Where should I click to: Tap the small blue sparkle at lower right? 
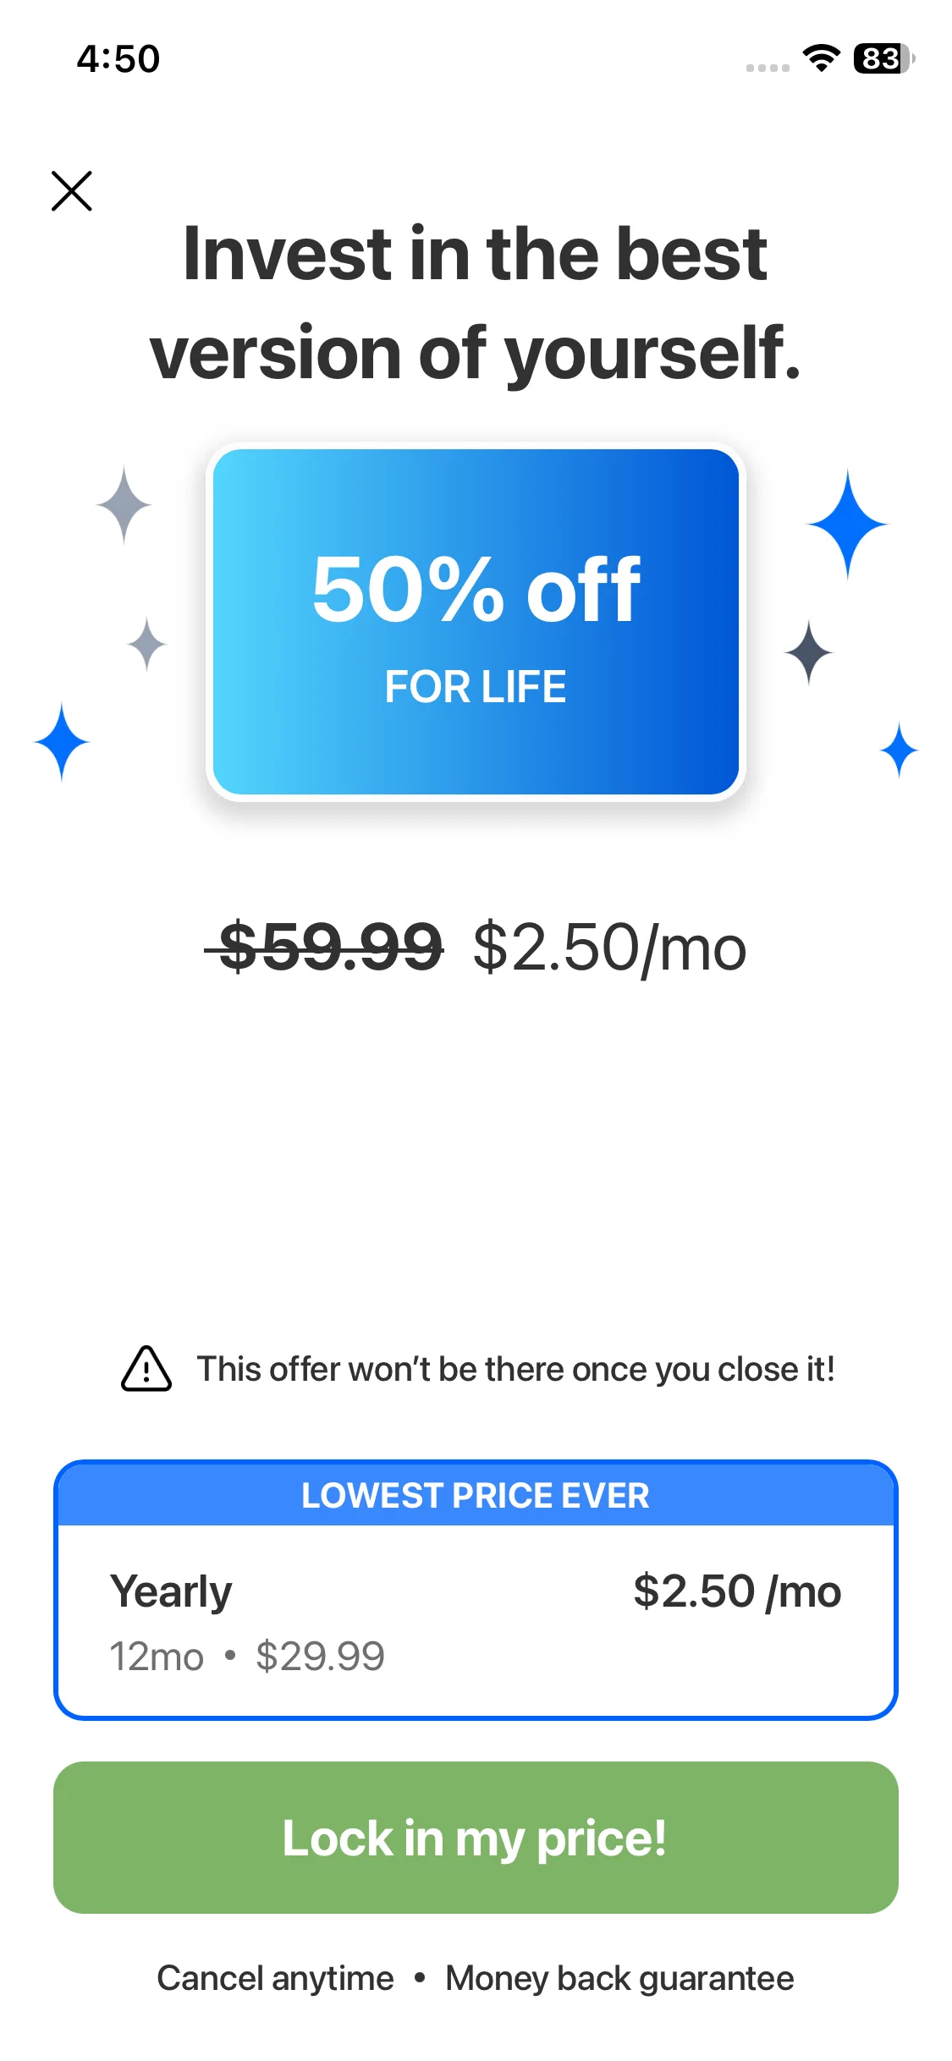[899, 750]
